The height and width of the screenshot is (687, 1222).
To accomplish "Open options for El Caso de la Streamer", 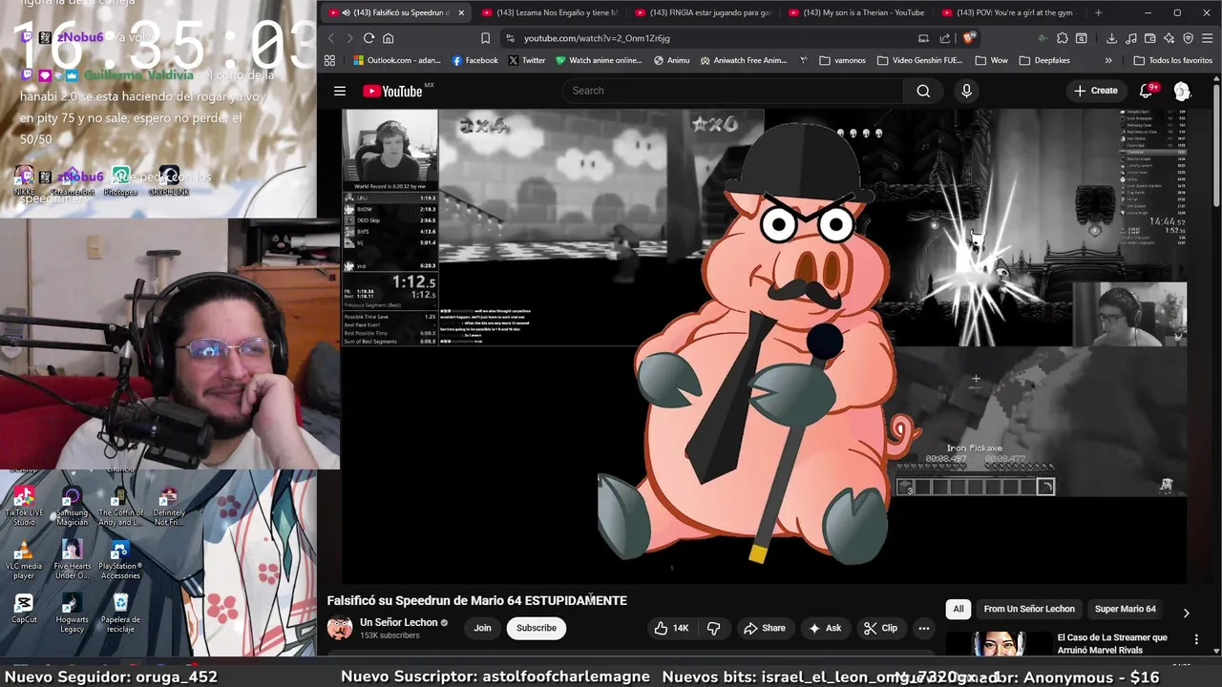I will tap(1196, 639).
